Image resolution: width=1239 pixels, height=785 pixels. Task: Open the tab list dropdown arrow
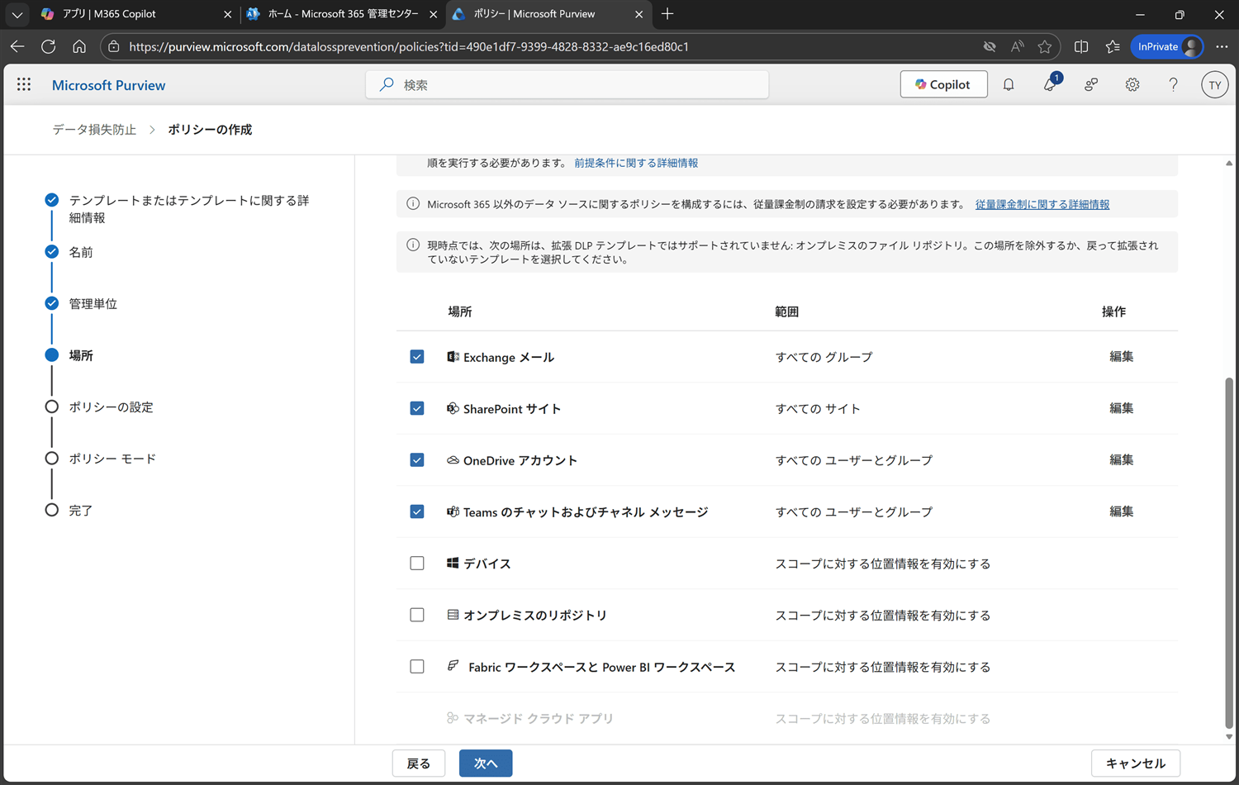[x=17, y=14]
